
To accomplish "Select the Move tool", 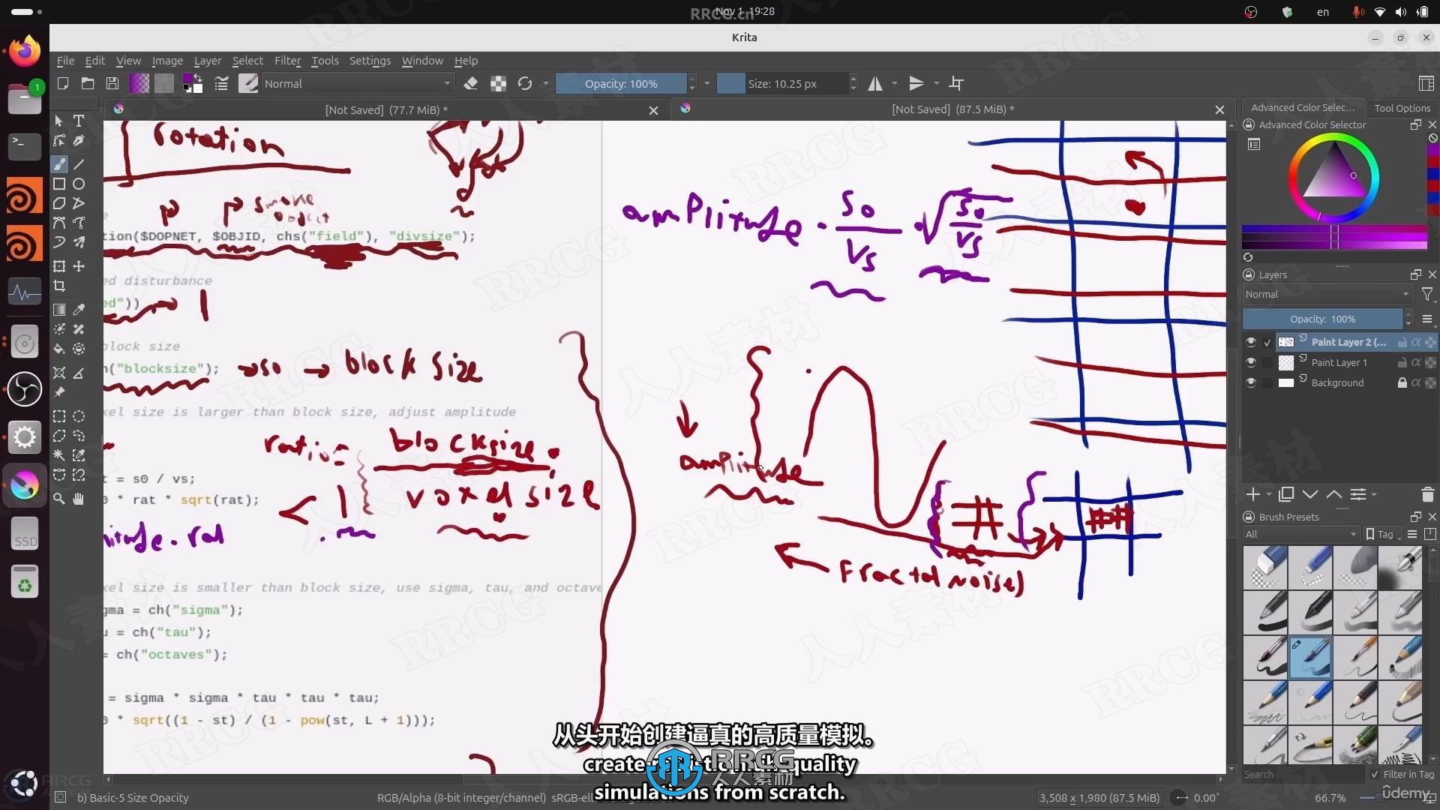I will point(79,266).
